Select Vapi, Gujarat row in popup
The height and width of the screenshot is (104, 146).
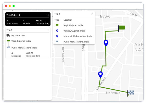[74, 25]
